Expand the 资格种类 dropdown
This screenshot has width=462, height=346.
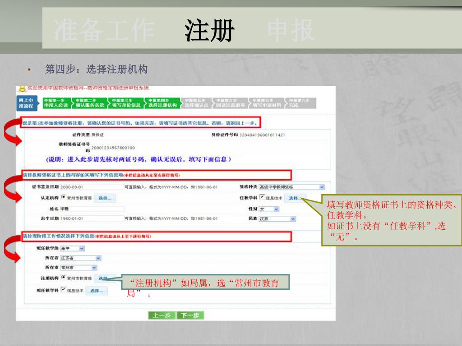click(x=322, y=187)
